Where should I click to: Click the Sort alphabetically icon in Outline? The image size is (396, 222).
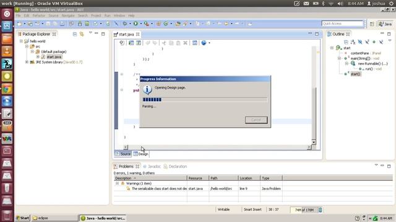[x=353, y=42]
